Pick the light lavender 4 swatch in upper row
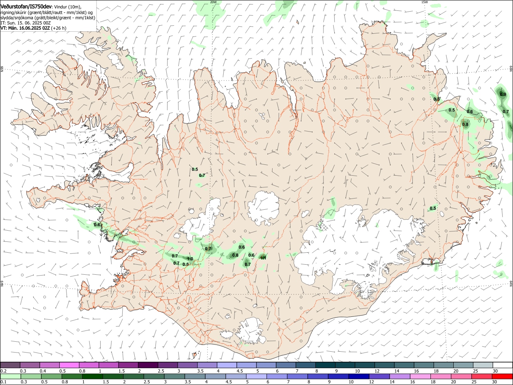The height and width of the screenshot is (385, 513). (226, 365)
